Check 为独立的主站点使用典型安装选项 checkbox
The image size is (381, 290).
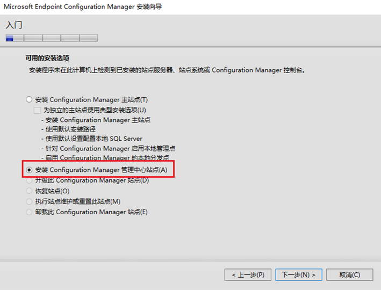38,110
